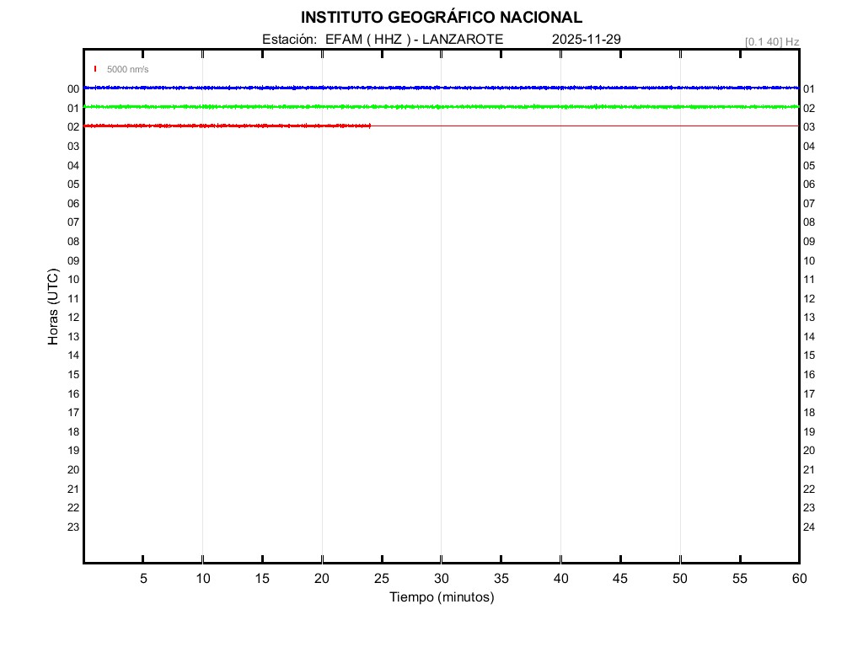The width and height of the screenshot is (863, 647).
Task: Click the hour 24 label on right axis
Action: (x=809, y=527)
